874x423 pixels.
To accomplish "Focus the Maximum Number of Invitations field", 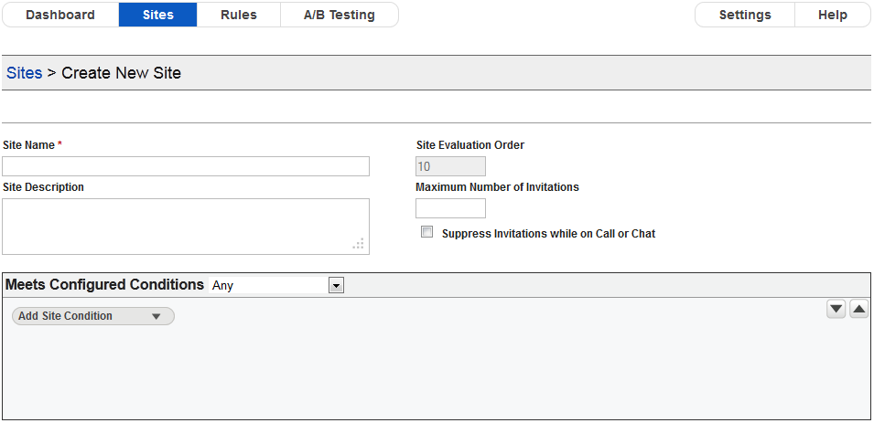I will (450, 208).
